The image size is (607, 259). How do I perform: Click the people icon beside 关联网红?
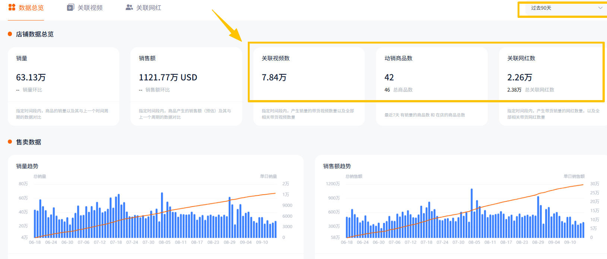click(129, 7)
